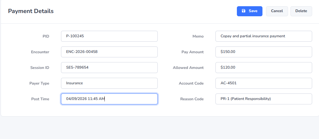The height and width of the screenshot is (139, 319).
Task: Click the "Post Time" label
Action: coord(40,99)
